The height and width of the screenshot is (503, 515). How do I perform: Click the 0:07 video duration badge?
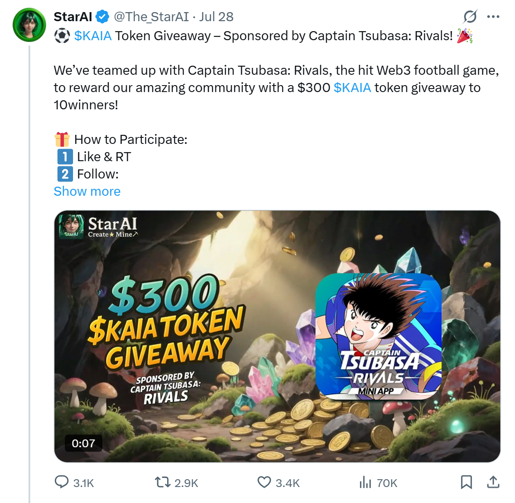pyautogui.click(x=83, y=443)
